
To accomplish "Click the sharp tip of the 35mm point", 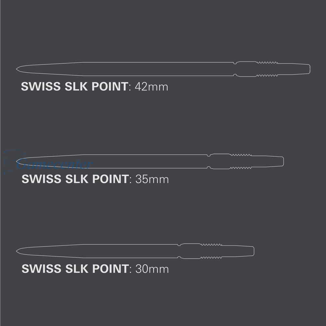I will 17,161.
